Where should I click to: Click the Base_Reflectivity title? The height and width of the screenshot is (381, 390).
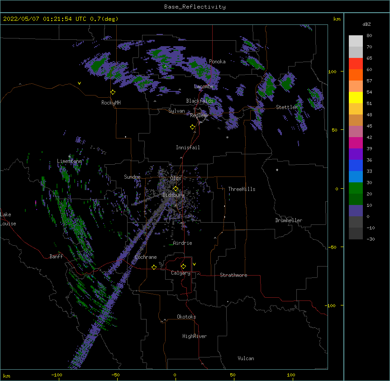tap(195, 7)
